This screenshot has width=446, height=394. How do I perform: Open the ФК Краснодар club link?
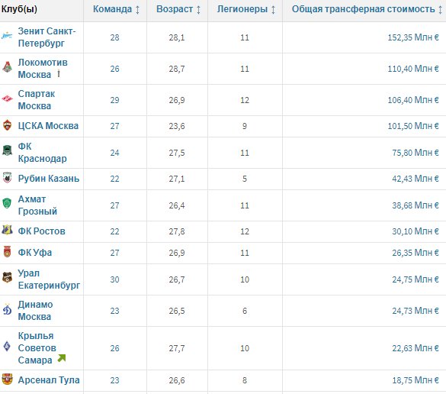pos(42,153)
